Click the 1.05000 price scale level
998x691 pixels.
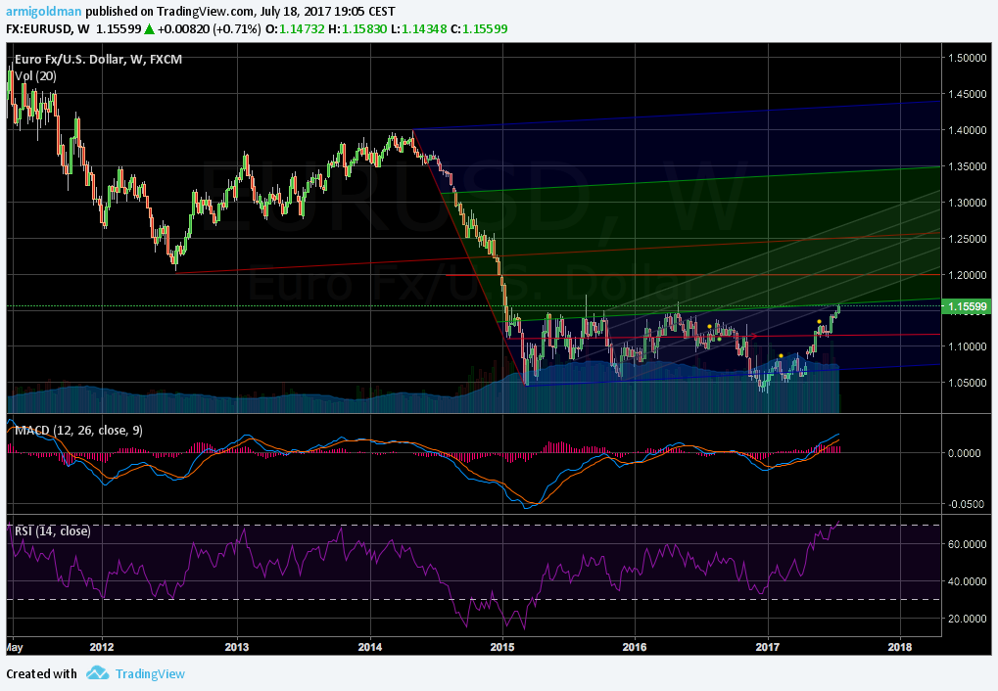coord(968,383)
